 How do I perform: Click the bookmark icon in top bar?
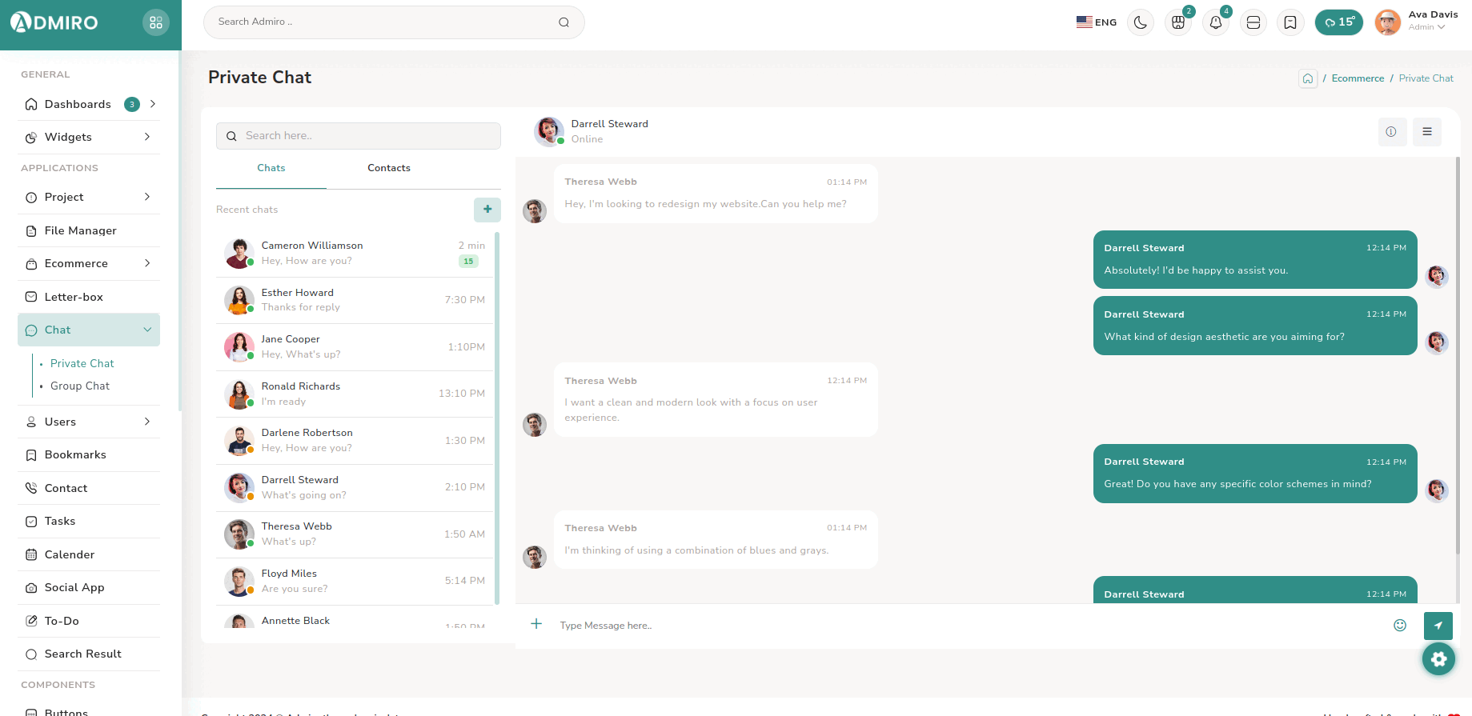point(1290,22)
